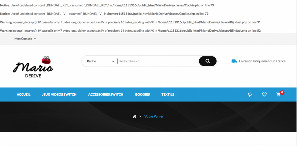Click the magnifying glass search button
Screen dimensions: 297x146
click(208, 61)
